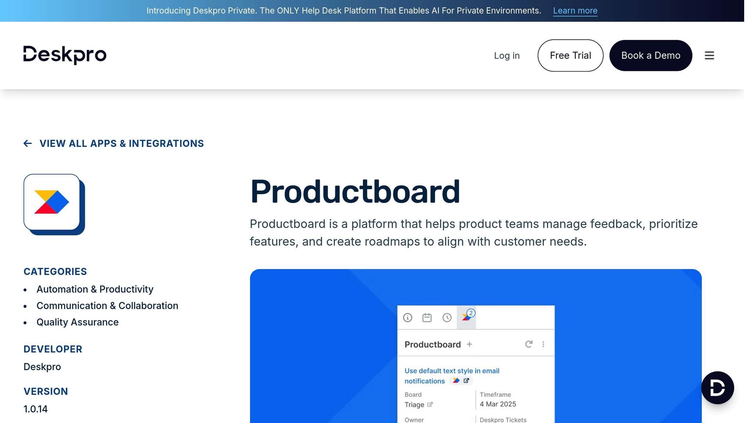
Task: Click the info icon in the app toolbar
Action: click(x=408, y=318)
